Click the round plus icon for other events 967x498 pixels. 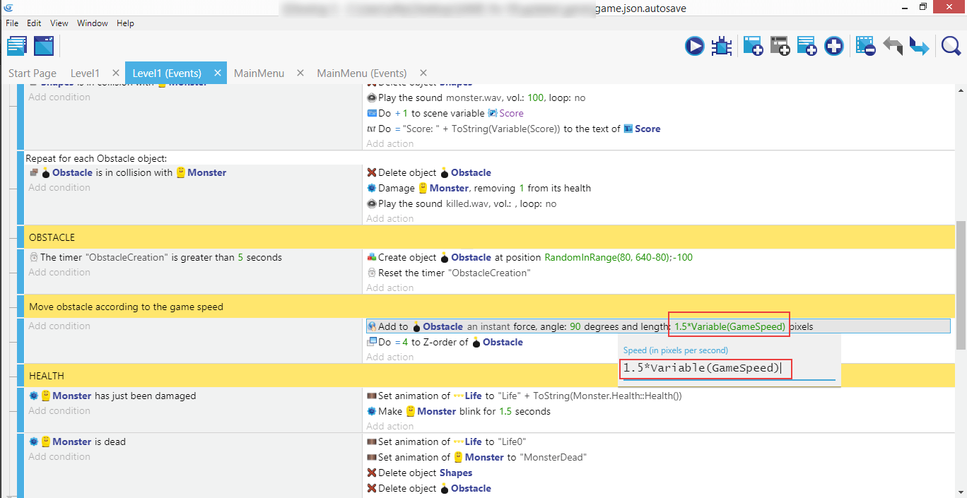834,47
